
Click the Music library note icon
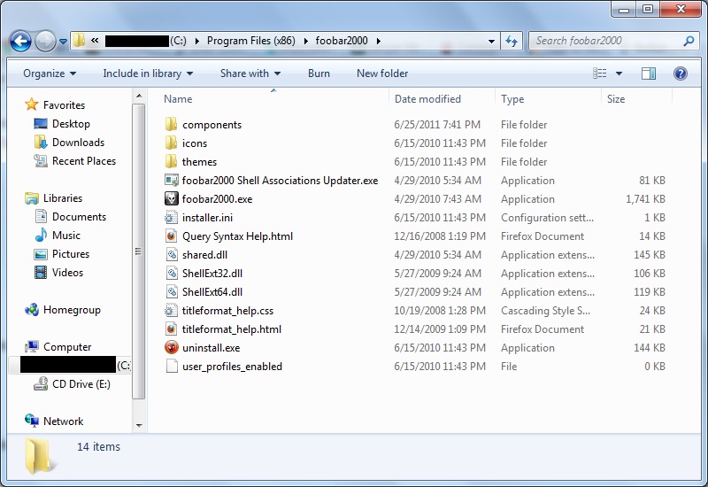pos(41,235)
